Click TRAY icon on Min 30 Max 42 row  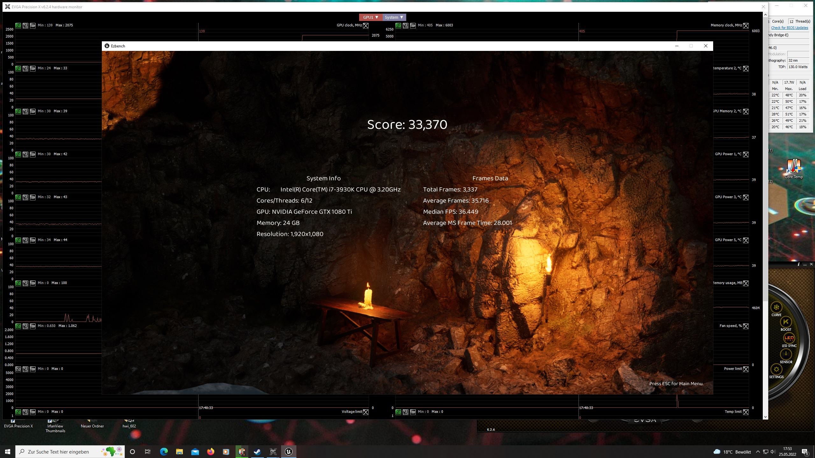(33, 154)
